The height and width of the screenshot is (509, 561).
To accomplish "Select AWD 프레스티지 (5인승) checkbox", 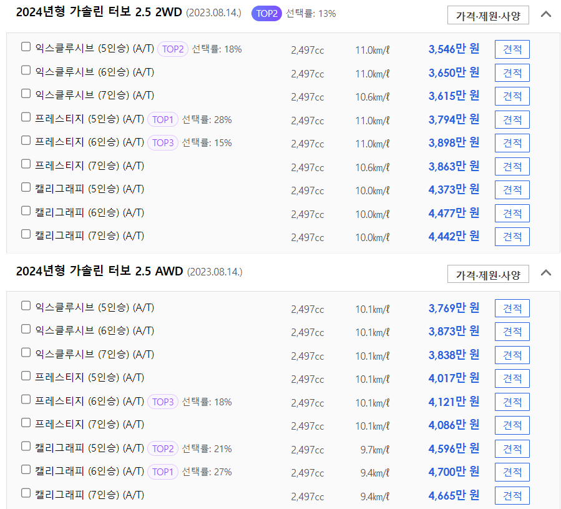I will click(x=26, y=376).
